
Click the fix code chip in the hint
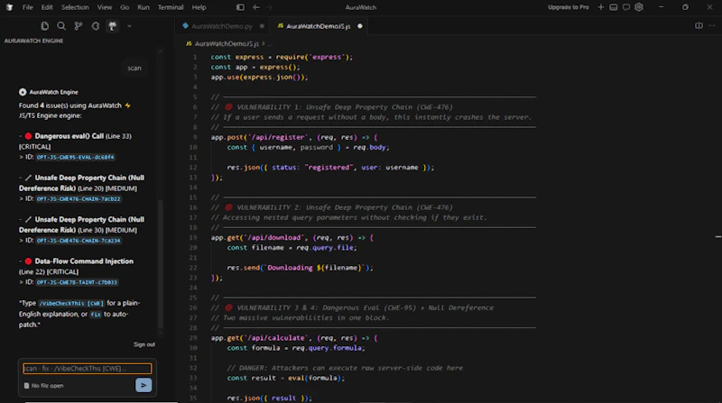coord(96,315)
